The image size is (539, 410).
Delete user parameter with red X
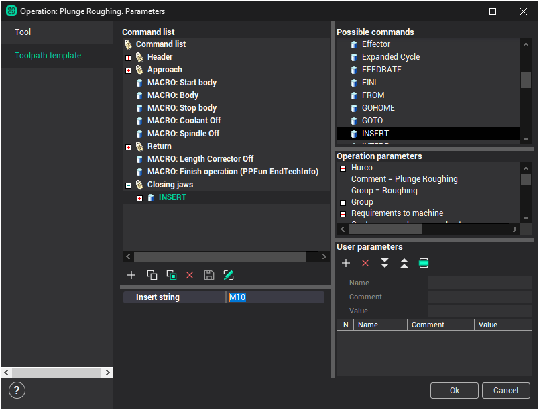365,263
